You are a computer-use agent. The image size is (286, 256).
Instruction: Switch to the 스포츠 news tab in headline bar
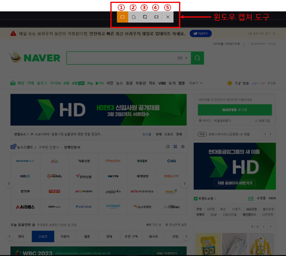click(x=169, y=134)
